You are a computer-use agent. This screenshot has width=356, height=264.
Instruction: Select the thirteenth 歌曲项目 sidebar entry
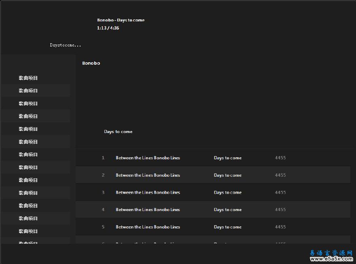point(28,231)
